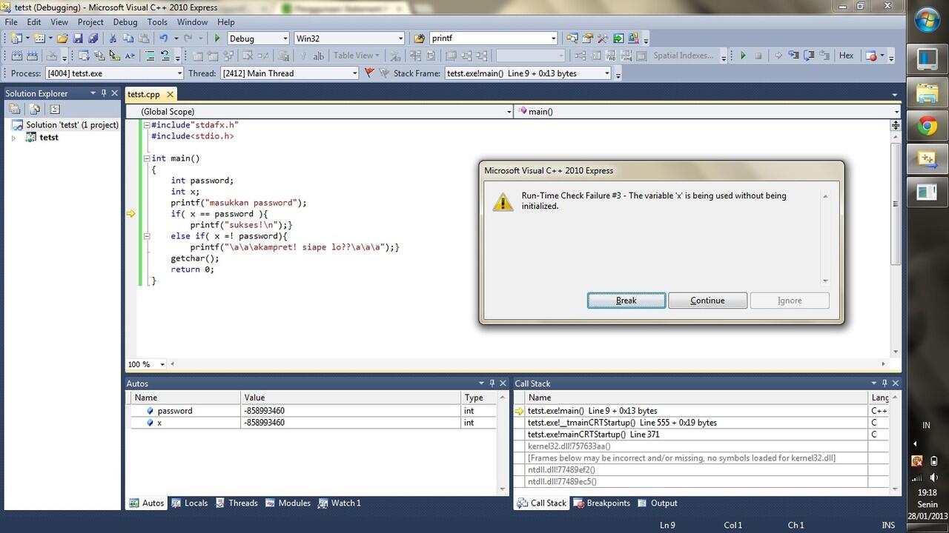Switch to the Breakpoints tab
949x533 pixels.
point(601,503)
